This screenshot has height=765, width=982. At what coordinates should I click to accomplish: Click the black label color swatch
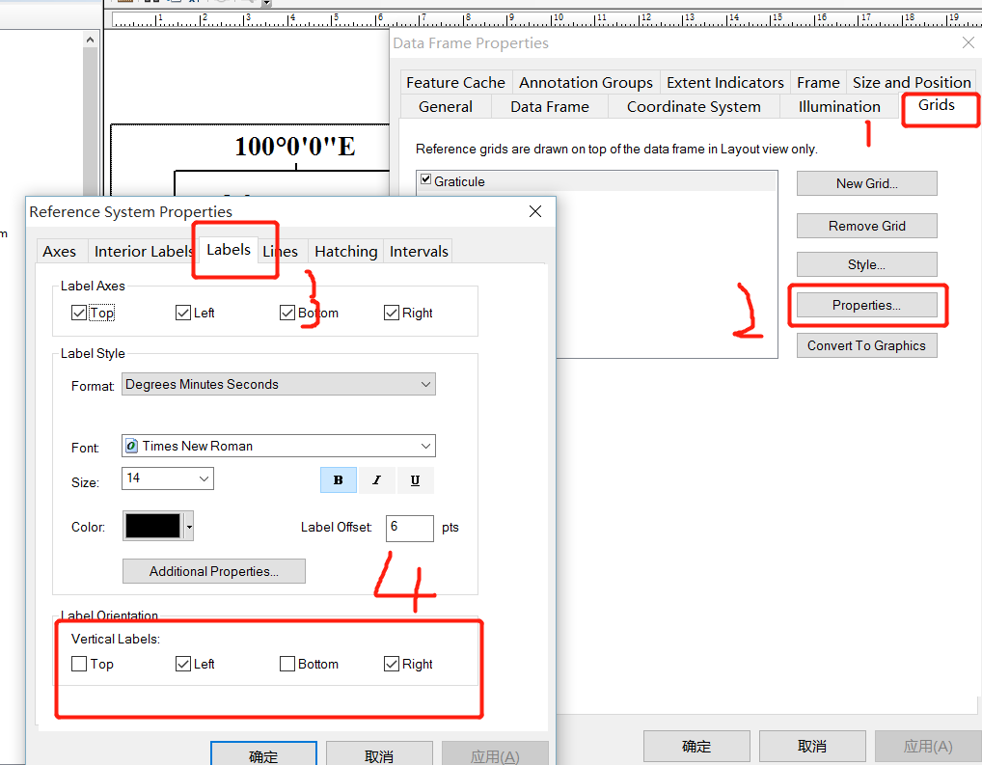point(152,527)
